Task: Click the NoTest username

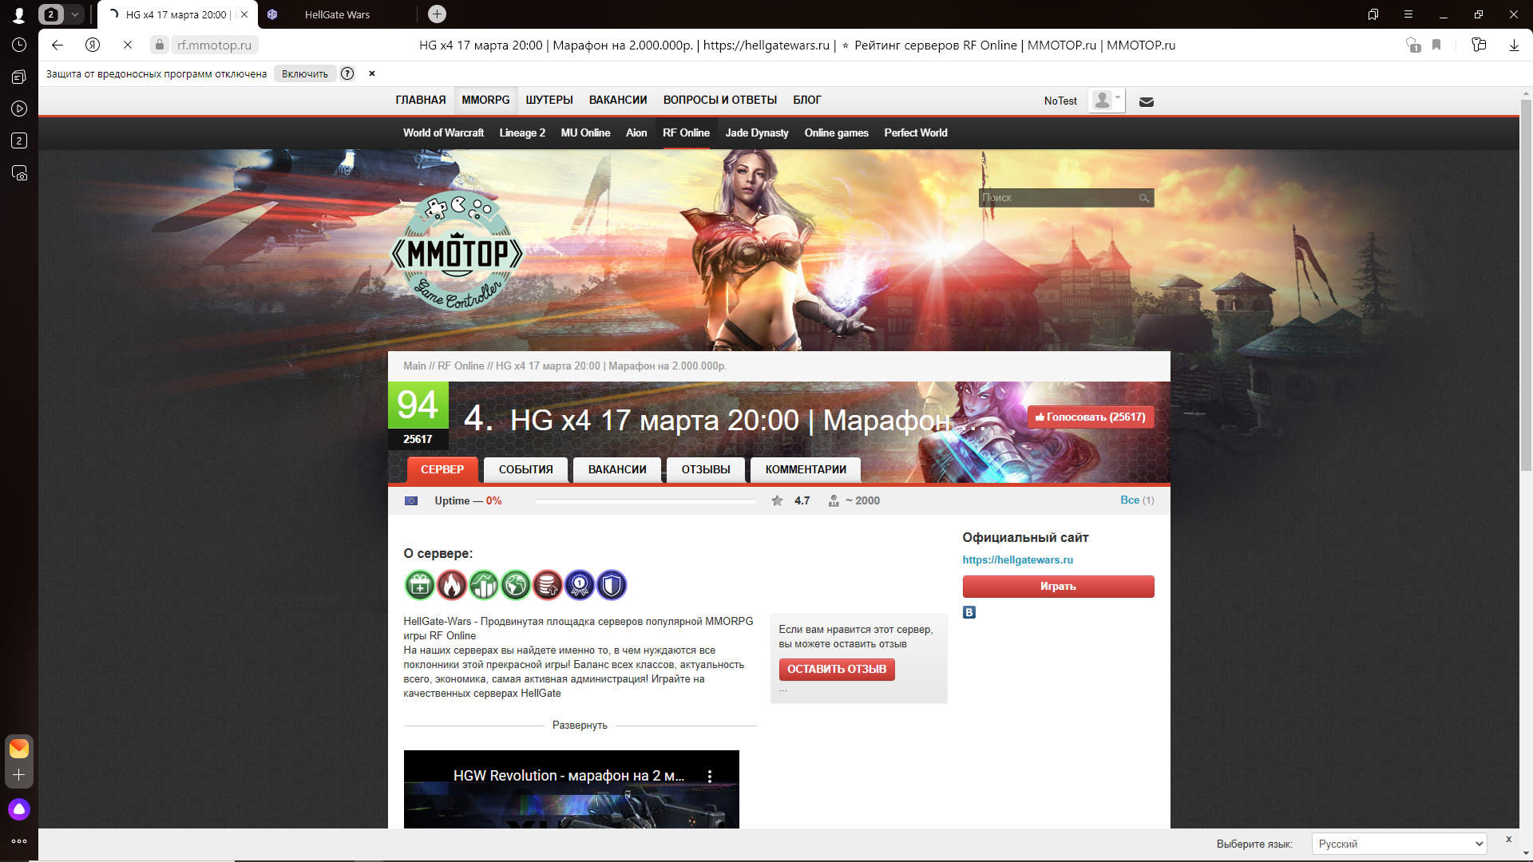Action: point(1060,101)
